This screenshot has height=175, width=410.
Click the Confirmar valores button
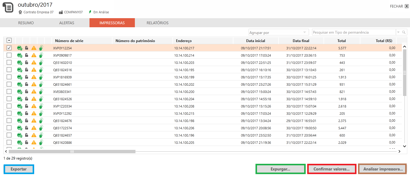(331, 169)
